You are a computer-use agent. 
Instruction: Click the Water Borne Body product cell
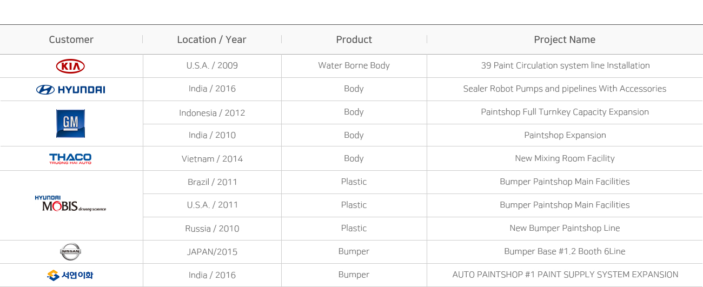click(354, 65)
